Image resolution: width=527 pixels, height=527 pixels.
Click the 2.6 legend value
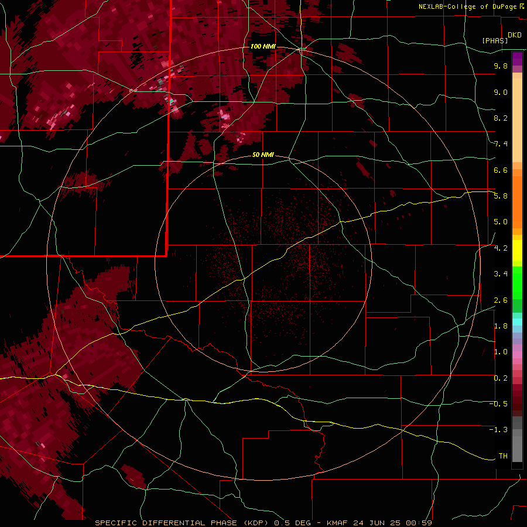pyautogui.click(x=501, y=300)
